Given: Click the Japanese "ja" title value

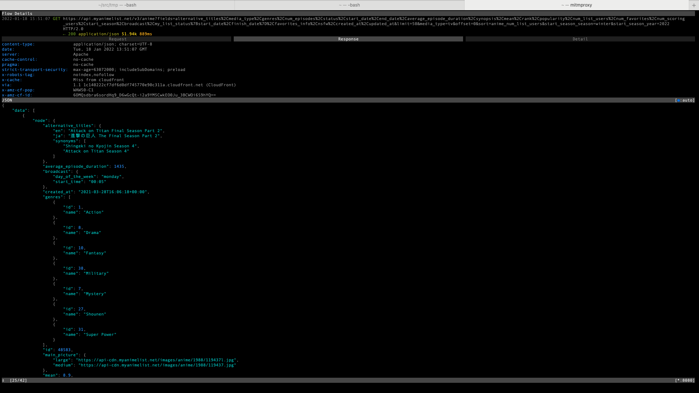Looking at the screenshot, I should pyautogui.click(x=114, y=136).
